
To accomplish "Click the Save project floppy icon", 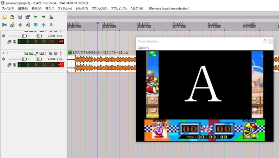I will [20, 17].
